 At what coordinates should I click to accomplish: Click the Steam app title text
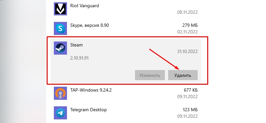[x=76, y=45]
